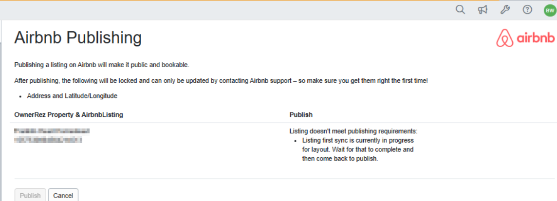The image size is (557, 201).
Task: Click the "Publishing a listing on Airbnb" paragraph
Action: (101, 65)
